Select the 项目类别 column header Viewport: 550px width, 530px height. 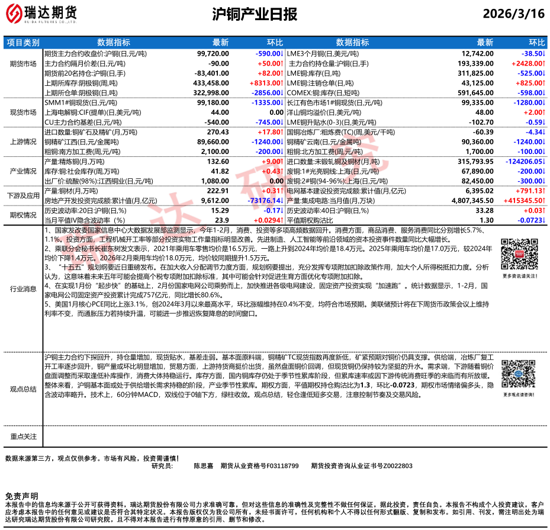pos(23,43)
